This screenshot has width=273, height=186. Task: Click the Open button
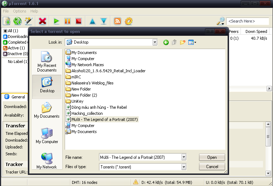212,157
